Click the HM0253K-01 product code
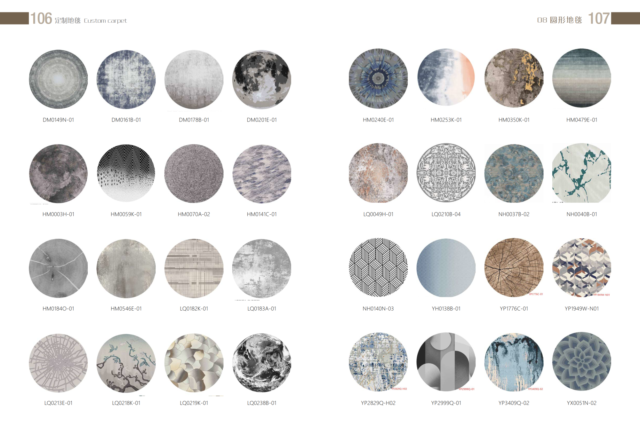This screenshot has width=640, height=434. click(x=446, y=120)
